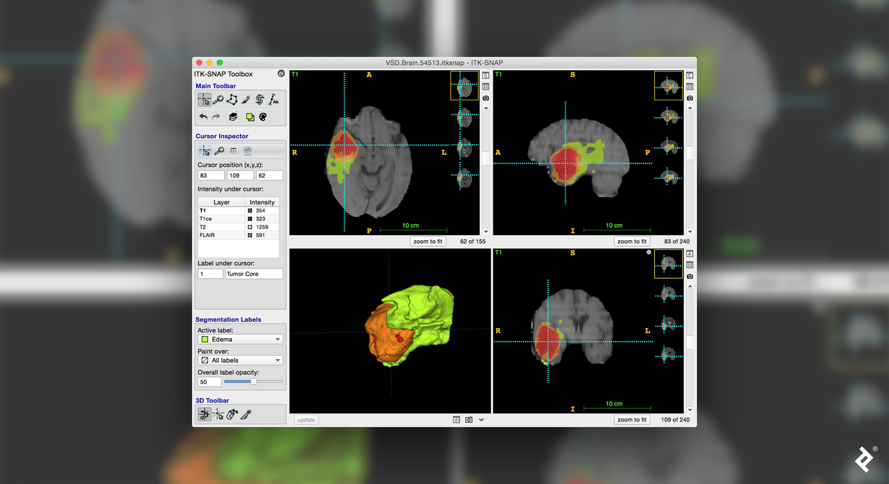Select the Paintbrush segmentation tool
The image size is (889, 484).
(x=246, y=100)
